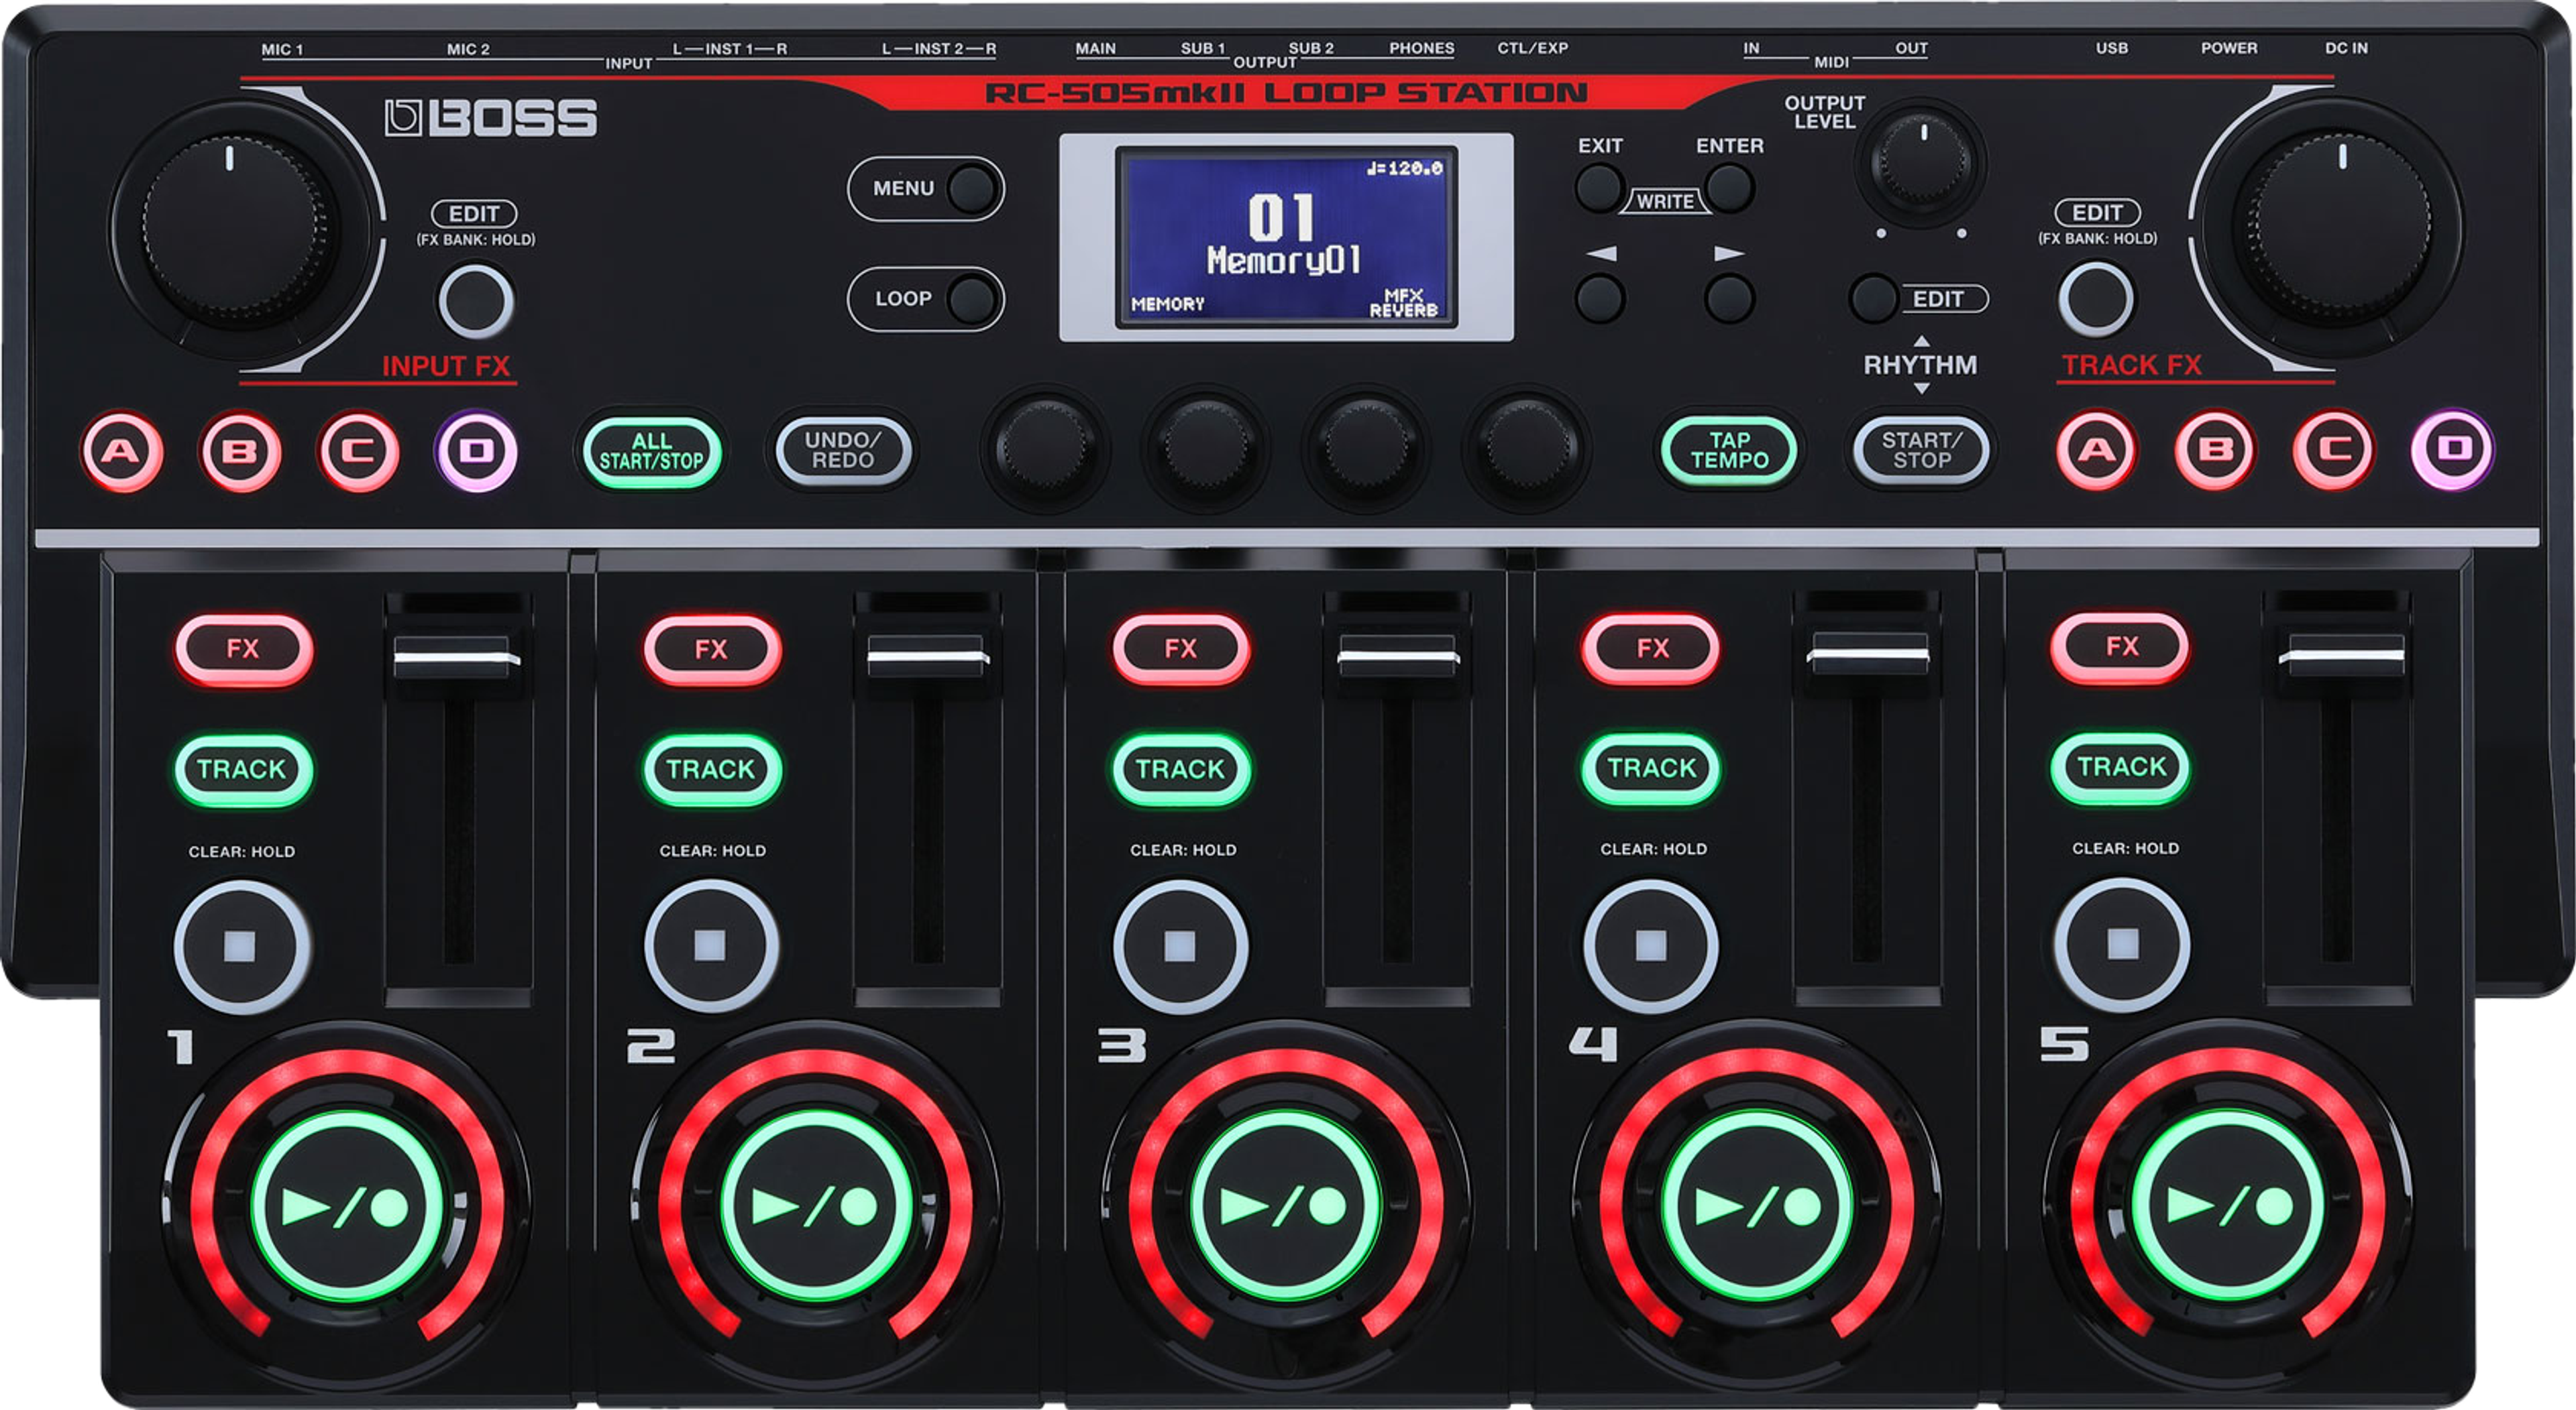Screen dimensions: 2576x1410
Task: Toggle the FX button on track 2
Action: coord(712,650)
